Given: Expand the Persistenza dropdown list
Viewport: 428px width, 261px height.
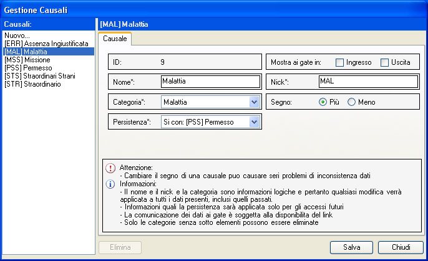Looking at the screenshot, I should pyautogui.click(x=254, y=122).
